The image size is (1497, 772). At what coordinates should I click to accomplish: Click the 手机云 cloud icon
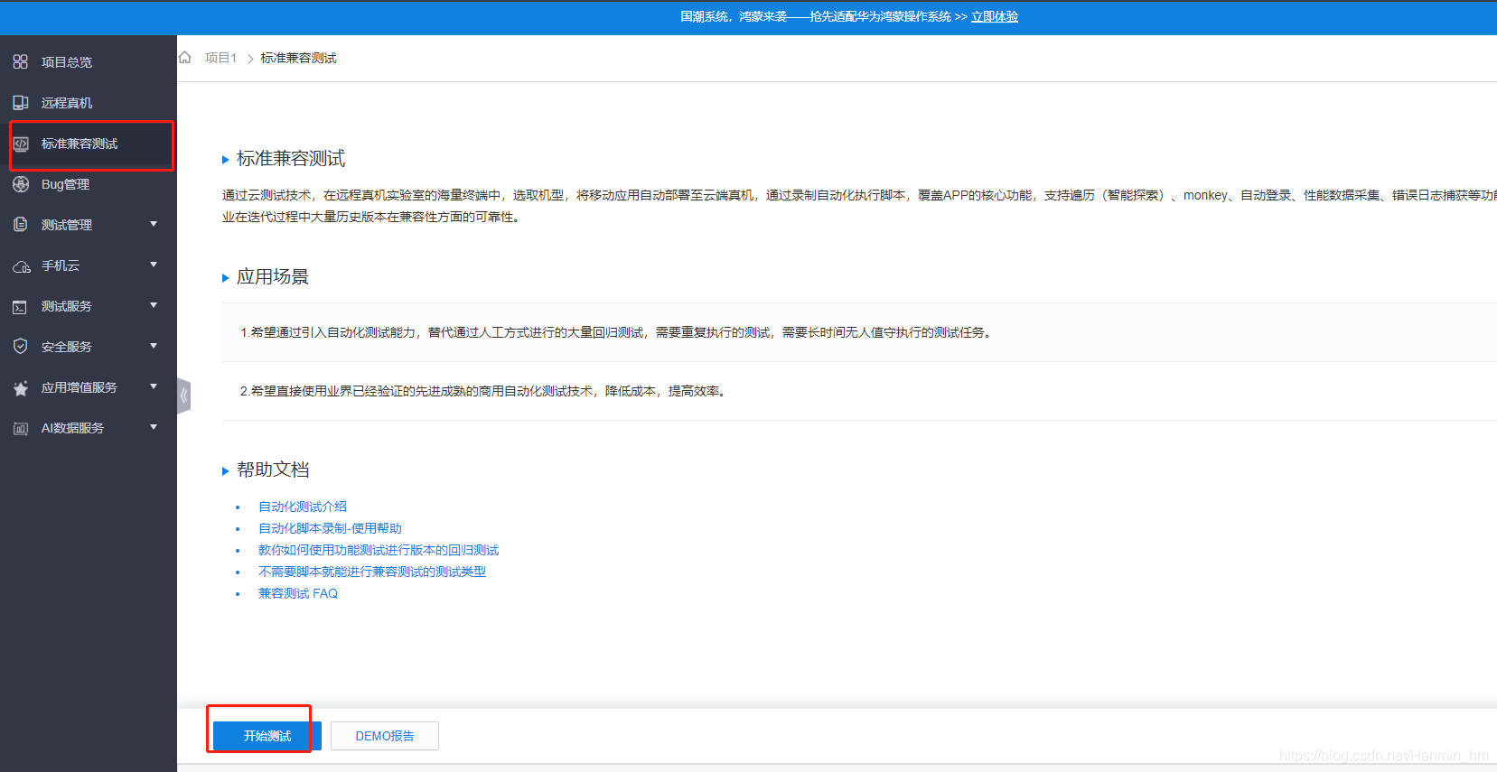[x=21, y=266]
